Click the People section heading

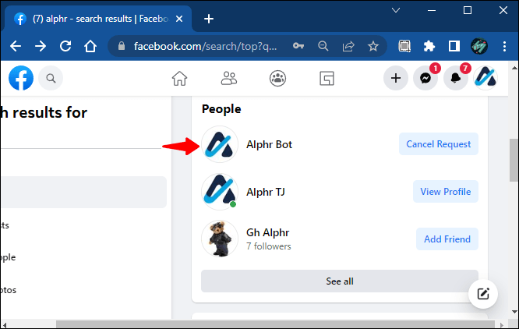221,109
